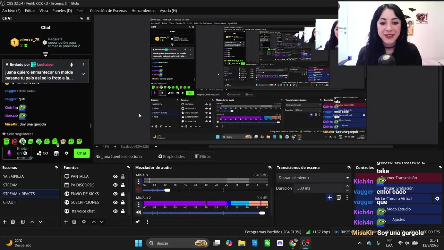
Task: Open Discord from the Windows taskbar
Action: [280, 243]
